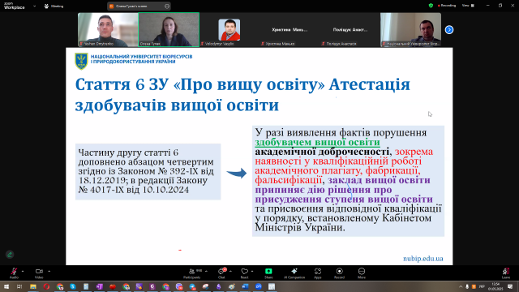Unmute the Audio microphone icon
This screenshot has width=519, height=292.
14,272
